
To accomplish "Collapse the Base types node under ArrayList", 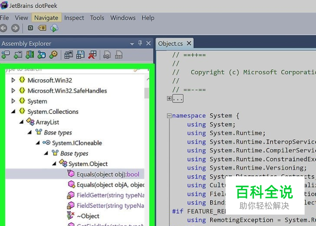I will (30, 132).
